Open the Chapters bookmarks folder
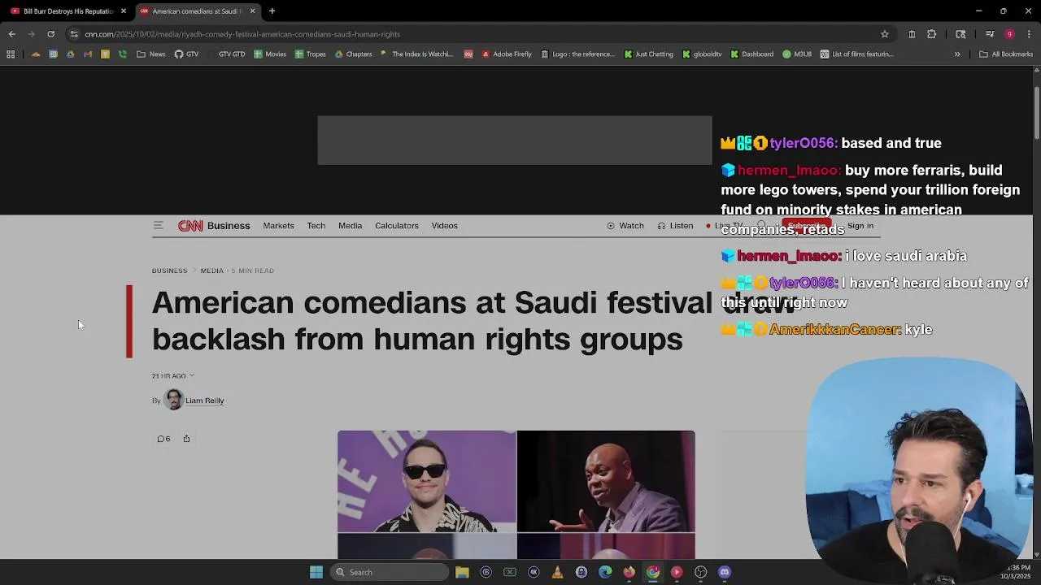This screenshot has height=585, width=1041. [353, 54]
